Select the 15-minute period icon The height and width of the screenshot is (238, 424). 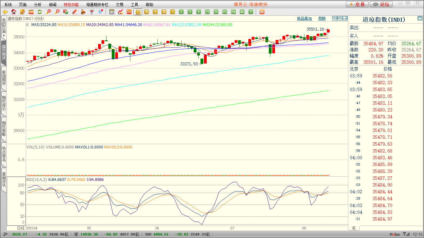click(207, 12)
